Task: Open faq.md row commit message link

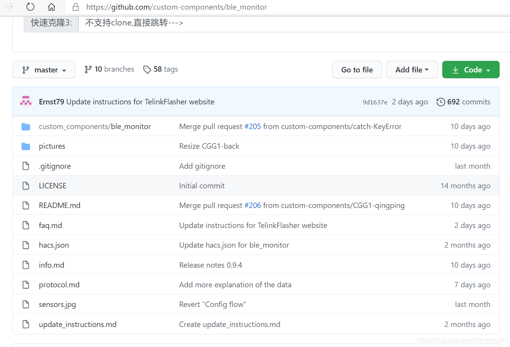Action: tap(253, 225)
